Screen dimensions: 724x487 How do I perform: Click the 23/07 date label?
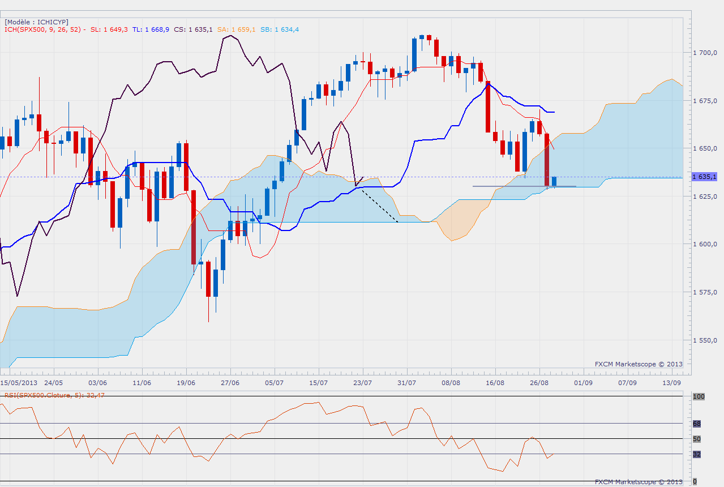pos(363,382)
